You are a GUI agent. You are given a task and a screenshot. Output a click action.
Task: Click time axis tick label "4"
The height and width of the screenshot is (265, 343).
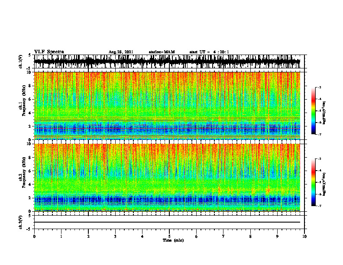click(x=142, y=236)
